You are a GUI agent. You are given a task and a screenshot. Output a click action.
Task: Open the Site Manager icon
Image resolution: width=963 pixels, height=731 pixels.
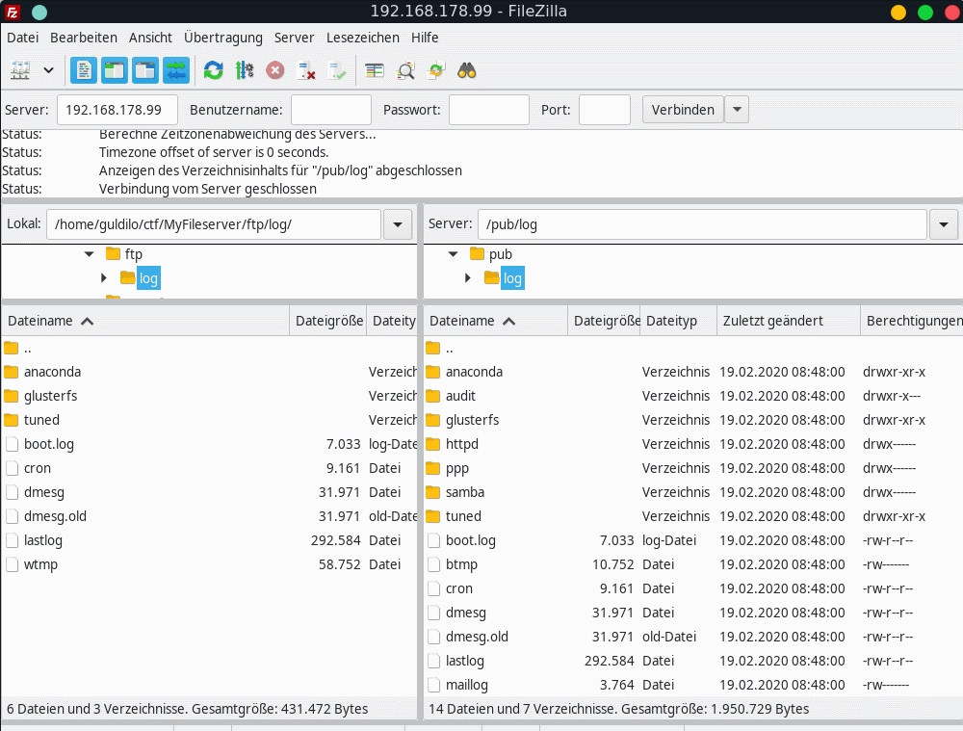pos(20,70)
